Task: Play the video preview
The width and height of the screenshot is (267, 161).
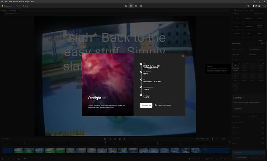Action: [x=115, y=139]
